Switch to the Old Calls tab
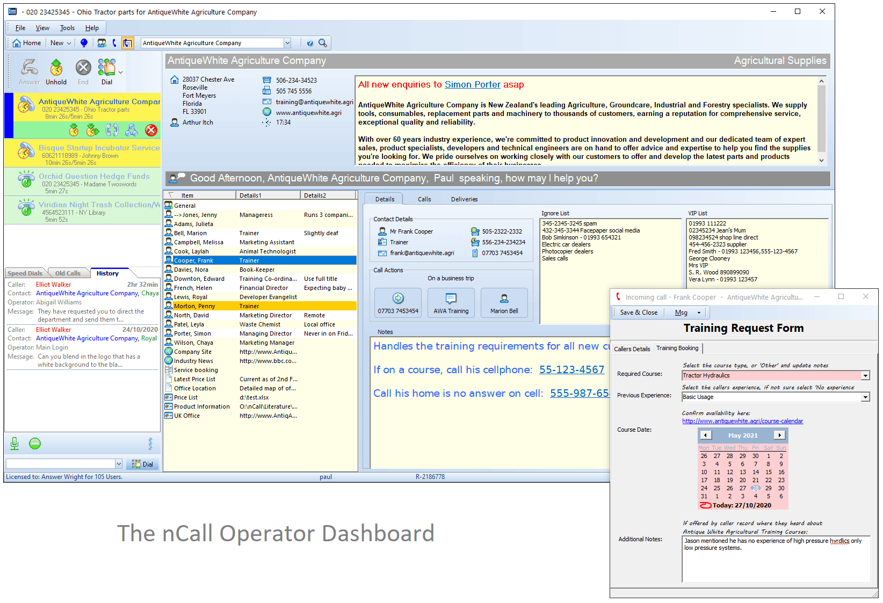This screenshot has height=603, width=883. 68,273
